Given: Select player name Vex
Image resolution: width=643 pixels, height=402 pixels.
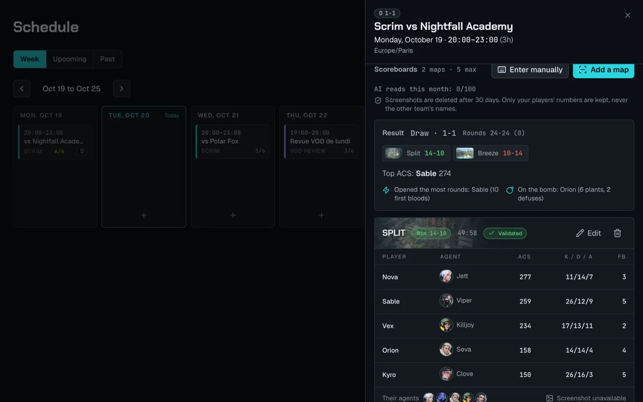Looking at the screenshot, I should pyautogui.click(x=388, y=326).
